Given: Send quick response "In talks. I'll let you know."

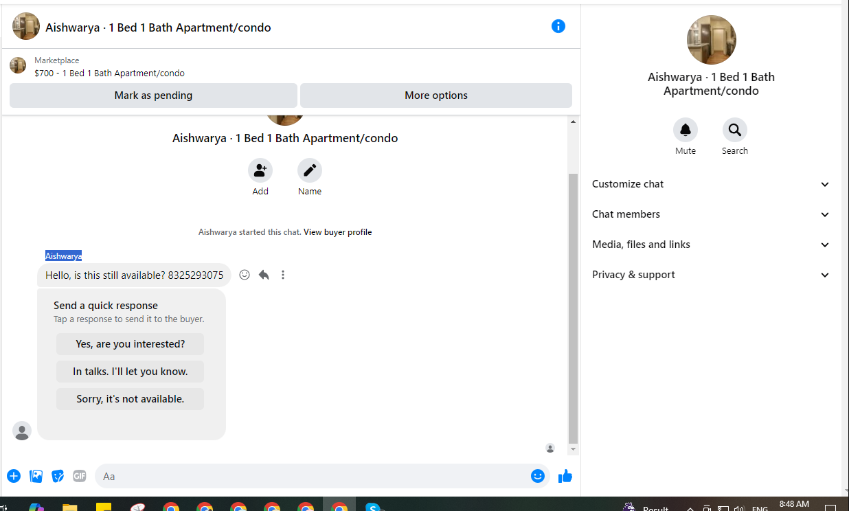Looking at the screenshot, I should pos(131,372).
